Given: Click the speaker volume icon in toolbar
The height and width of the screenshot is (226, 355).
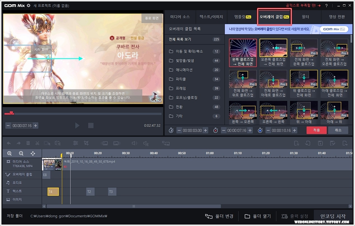Looking at the screenshot, I should click(x=134, y=143).
